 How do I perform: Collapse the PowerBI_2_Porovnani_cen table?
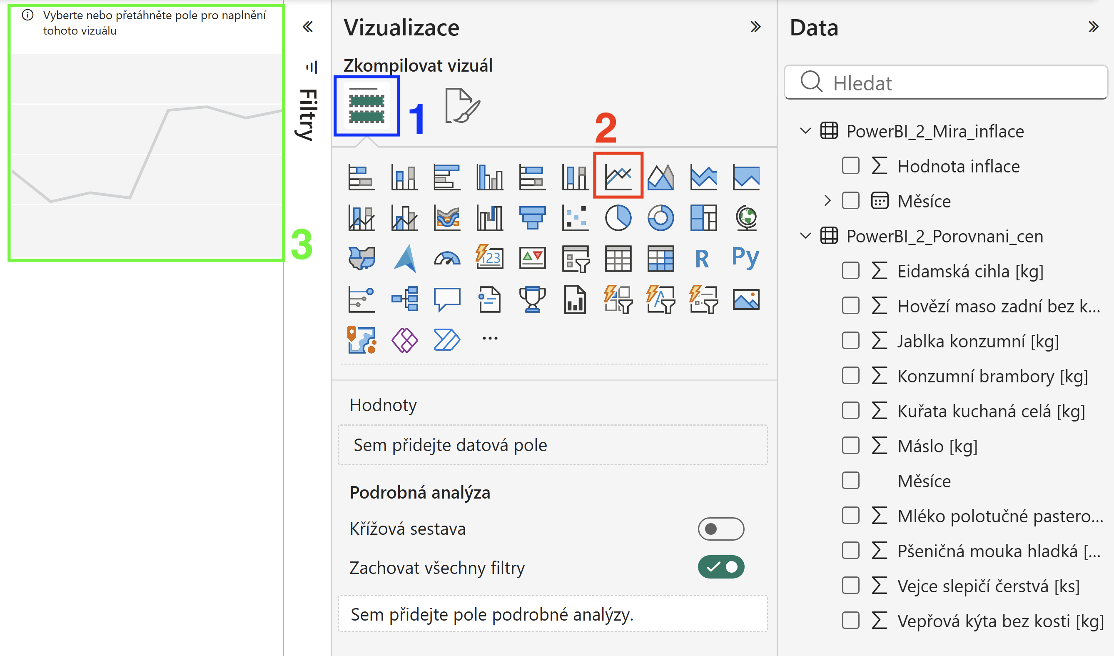(x=805, y=236)
